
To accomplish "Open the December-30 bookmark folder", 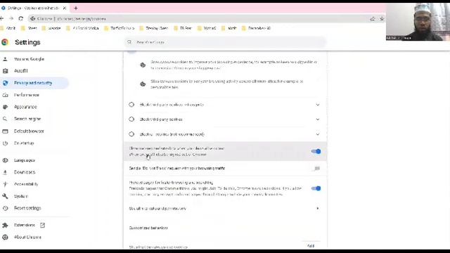I will [x=256, y=28].
